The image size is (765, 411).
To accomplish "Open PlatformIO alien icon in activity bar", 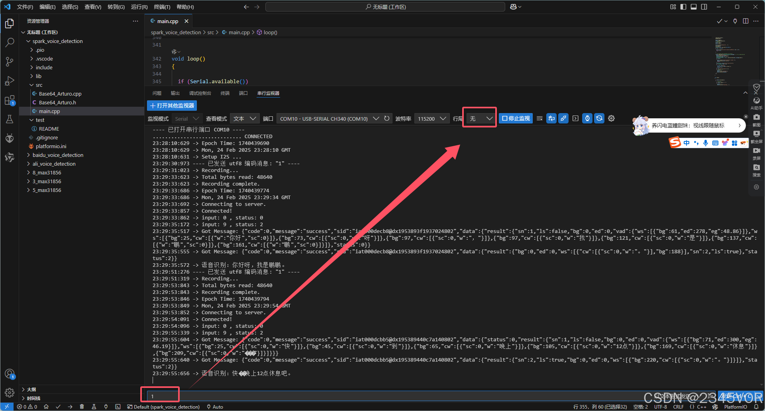I will click(x=10, y=138).
